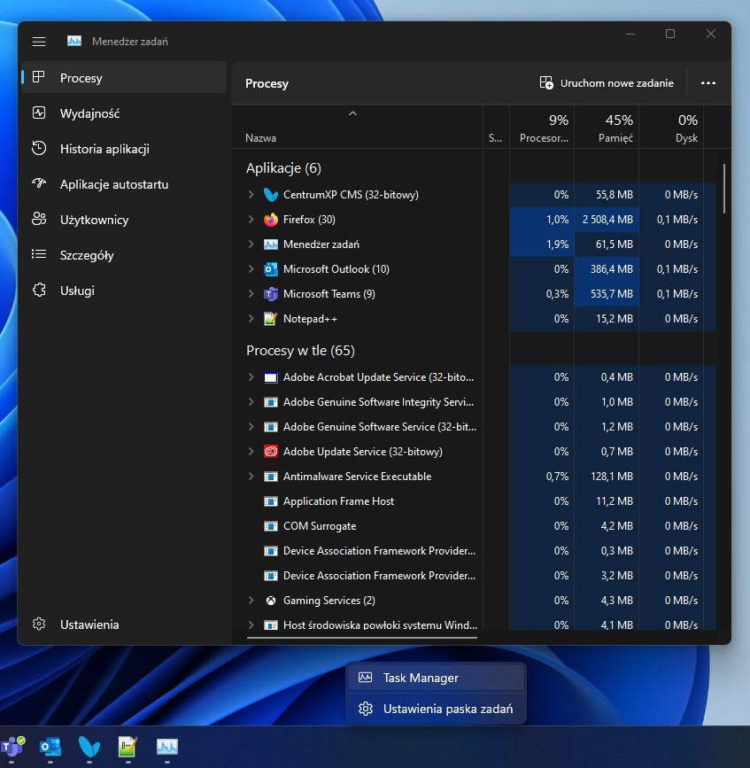Expand Adobe Genuine Software Integrity Service row
750x768 pixels.
(251, 401)
